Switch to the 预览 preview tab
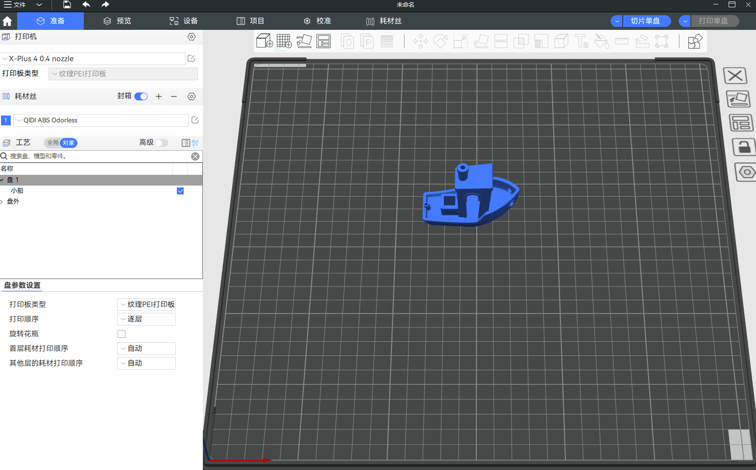 coord(118,21)
